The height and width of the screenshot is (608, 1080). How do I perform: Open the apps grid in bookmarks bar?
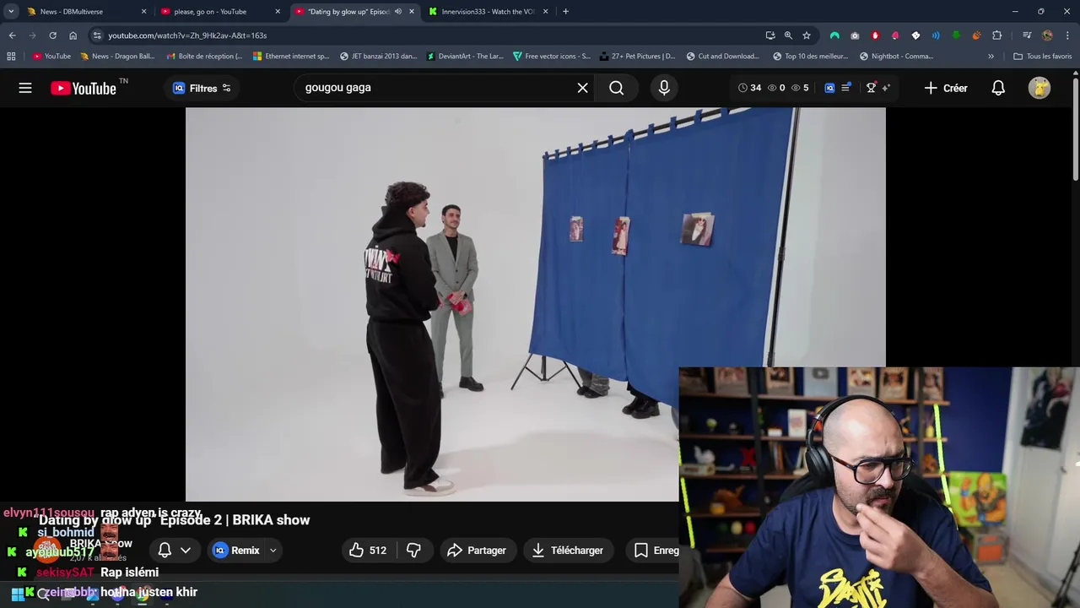pos(11,57)
